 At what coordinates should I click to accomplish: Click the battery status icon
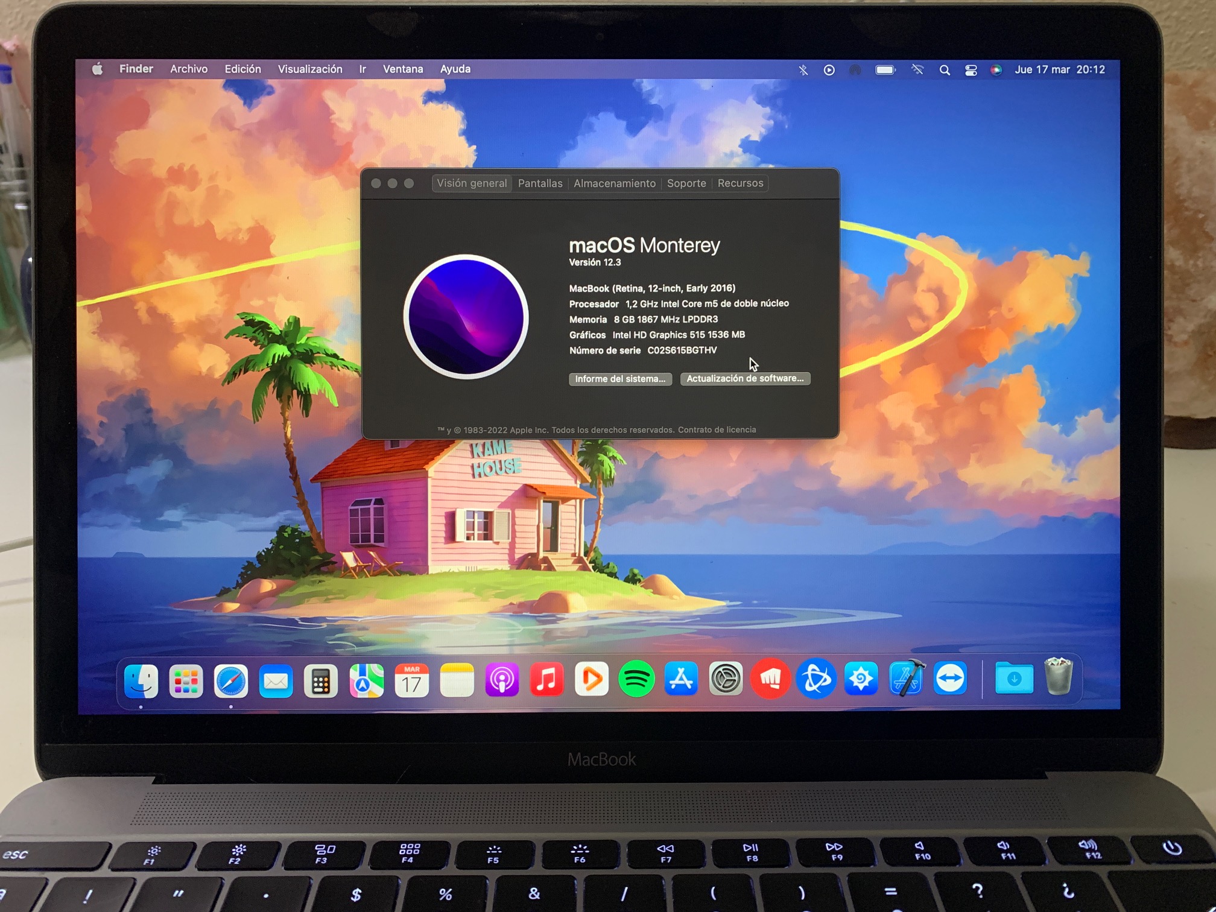885,70
